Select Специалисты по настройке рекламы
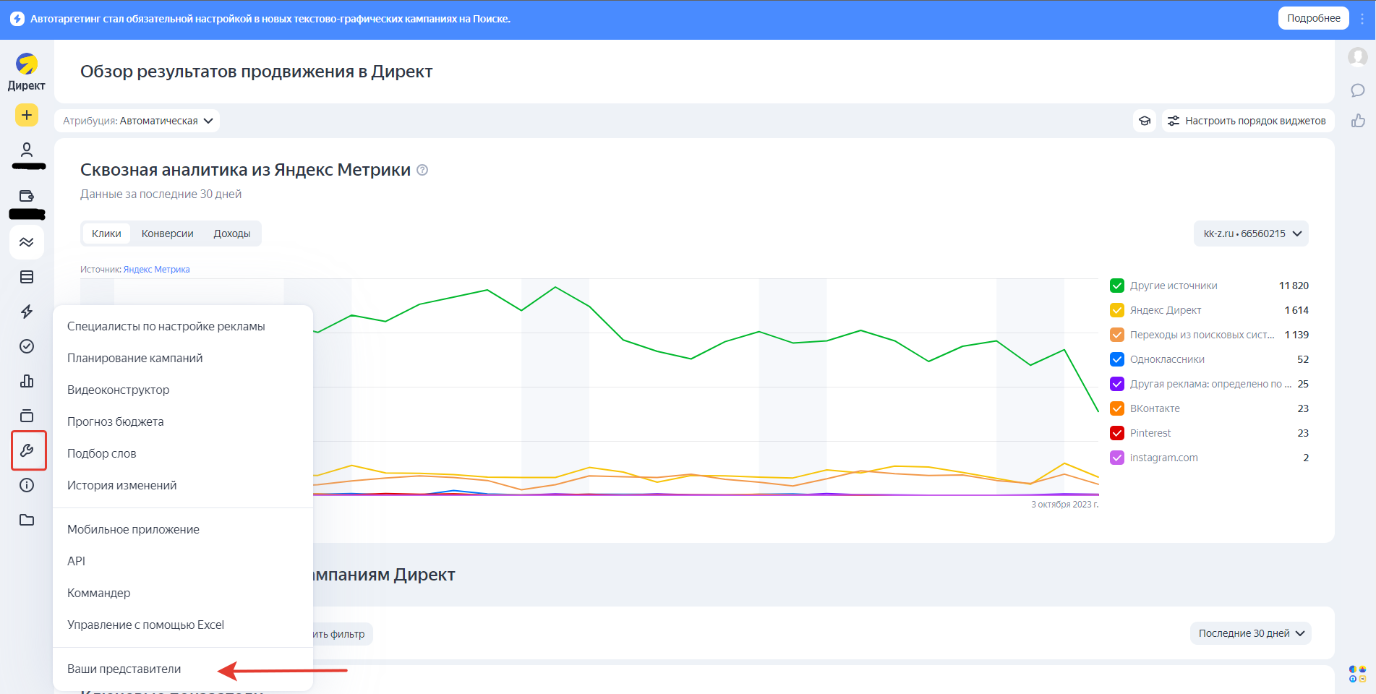1376x694 pixels. pos(183,326)
